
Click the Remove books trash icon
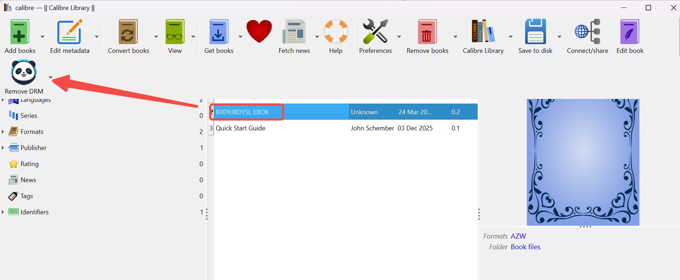click(427, 32)
